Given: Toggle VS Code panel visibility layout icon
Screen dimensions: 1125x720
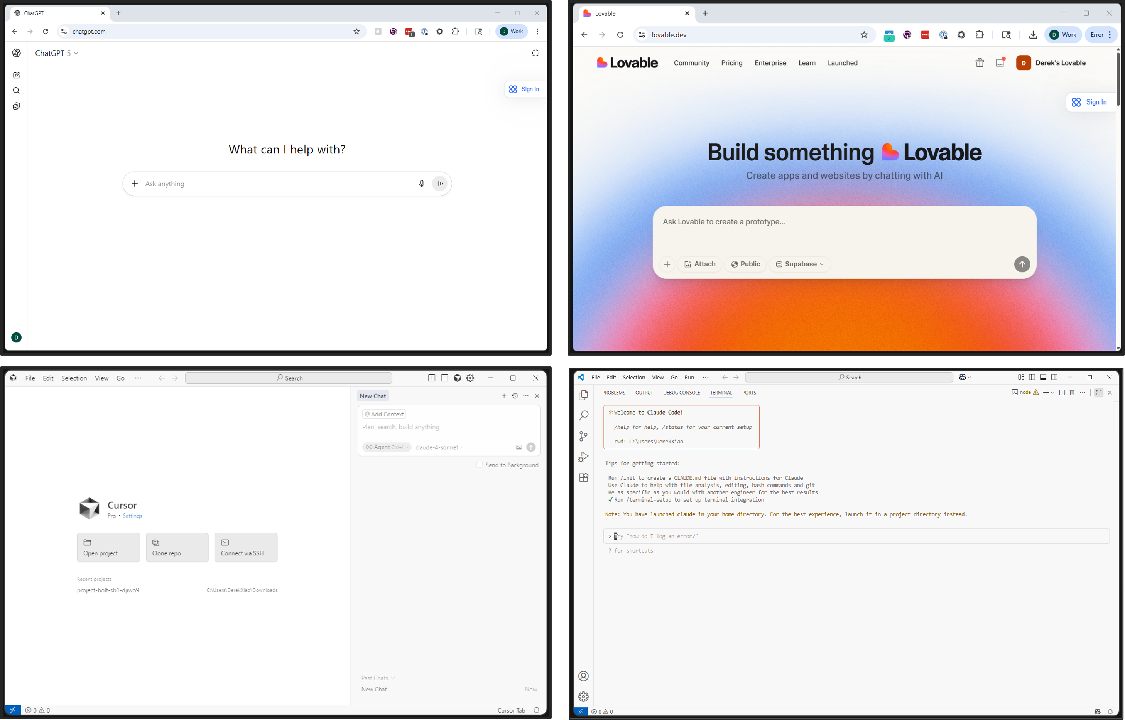Looking at the screenshot, I should (1043, 377).
